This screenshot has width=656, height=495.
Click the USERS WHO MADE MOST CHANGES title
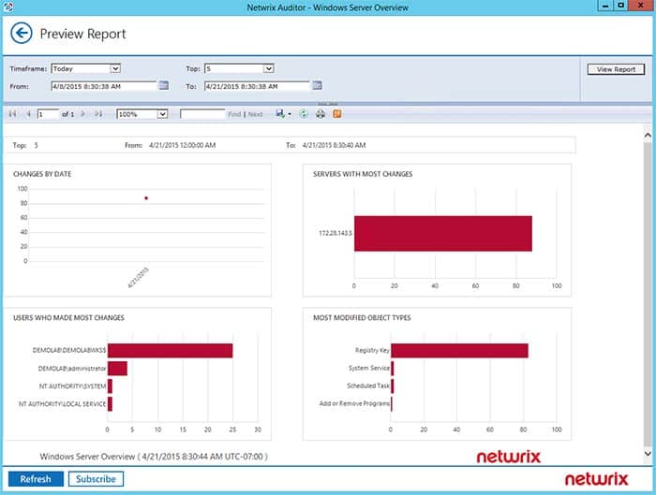(x=68, y=318)
